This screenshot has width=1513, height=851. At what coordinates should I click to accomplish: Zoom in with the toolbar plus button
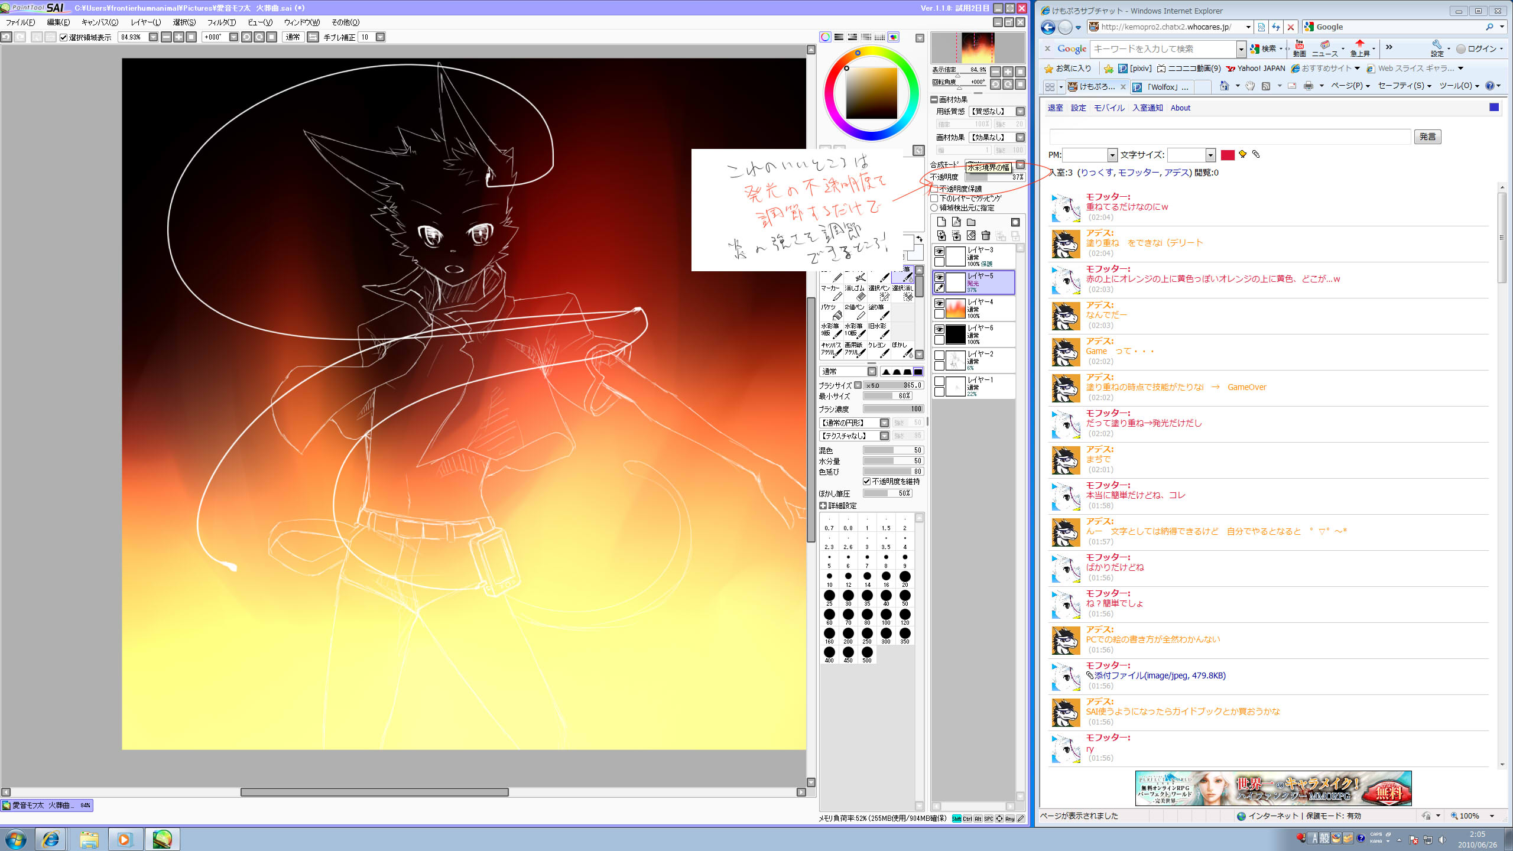tap(178, 37)
